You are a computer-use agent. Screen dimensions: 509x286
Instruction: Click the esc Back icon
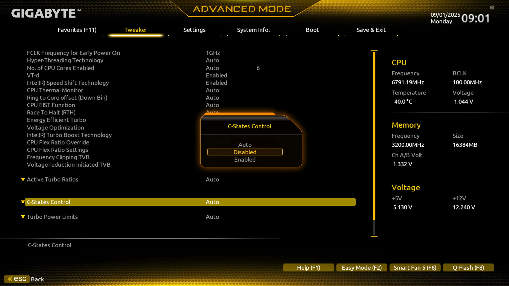17,279
